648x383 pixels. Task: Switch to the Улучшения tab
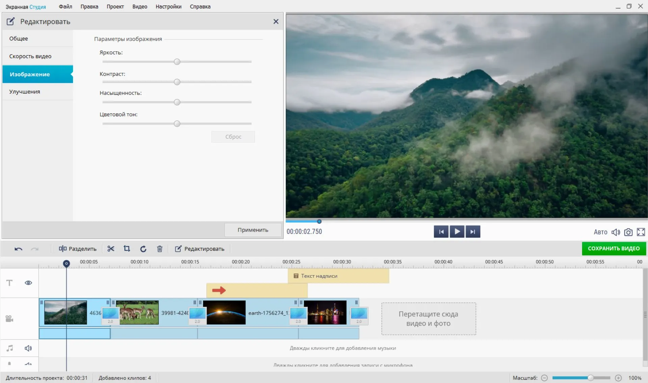25,92
